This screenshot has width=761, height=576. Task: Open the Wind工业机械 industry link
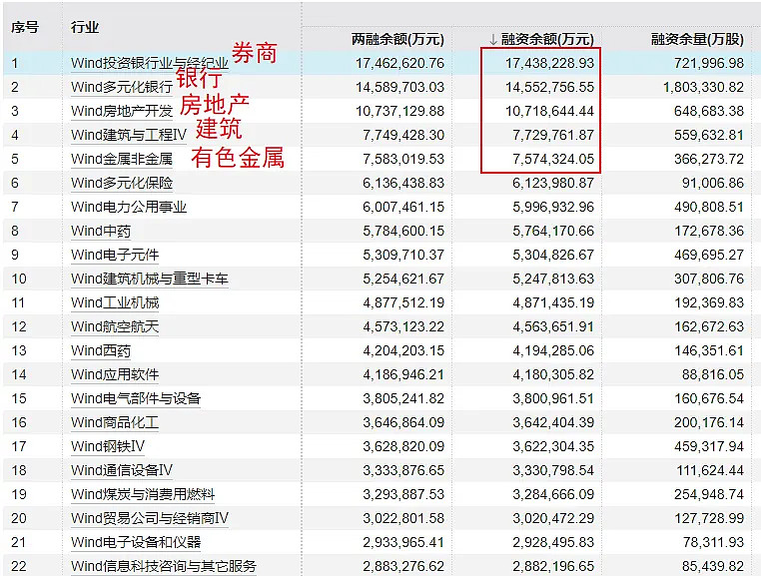point(115,302)
